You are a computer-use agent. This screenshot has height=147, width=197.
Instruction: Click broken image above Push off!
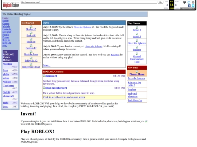[x=31, y=33]
